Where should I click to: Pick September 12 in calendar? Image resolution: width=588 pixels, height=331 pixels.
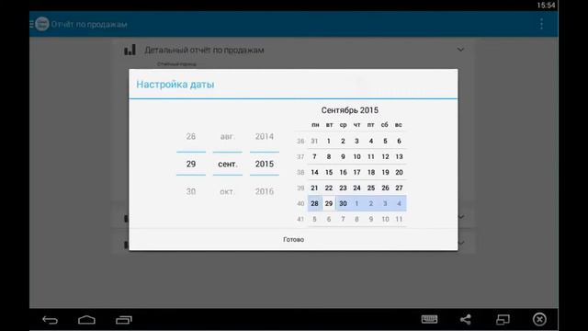tap(385, 157)
